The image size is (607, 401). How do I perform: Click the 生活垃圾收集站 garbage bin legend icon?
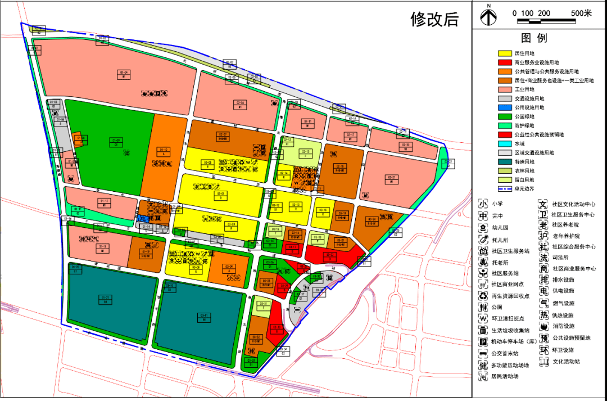tap(483, 330)
